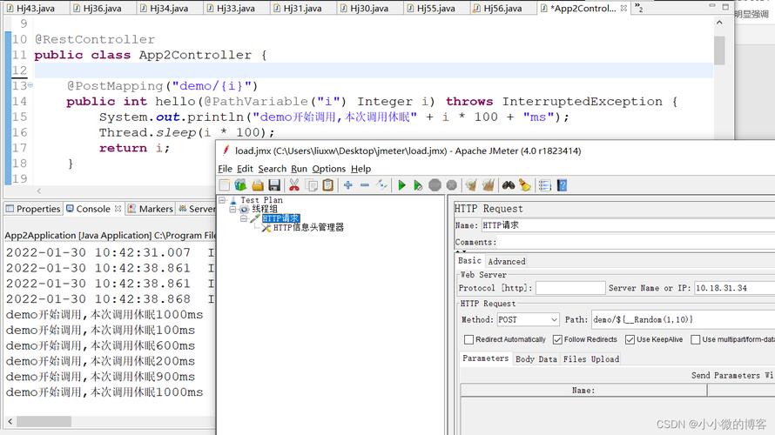Collapse all tree nodes with the minus icon
The width and height of the screenshot is (775, 435).
point(365,185)
